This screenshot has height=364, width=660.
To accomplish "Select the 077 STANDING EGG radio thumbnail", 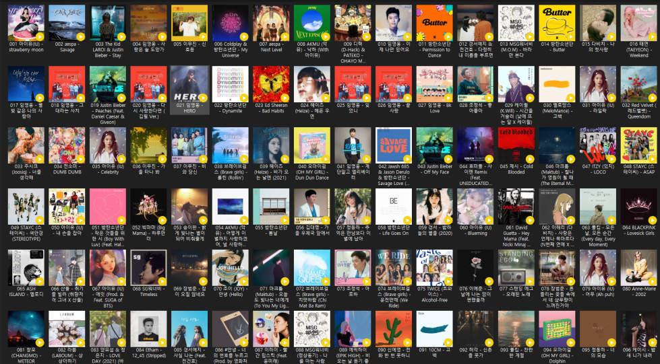I will point(516,268).
